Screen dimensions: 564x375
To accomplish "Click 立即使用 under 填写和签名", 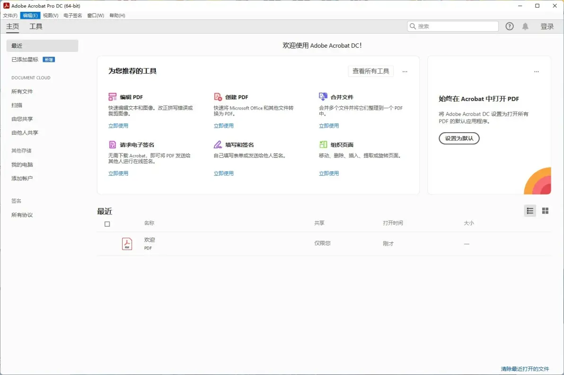I will click(224, 173).
